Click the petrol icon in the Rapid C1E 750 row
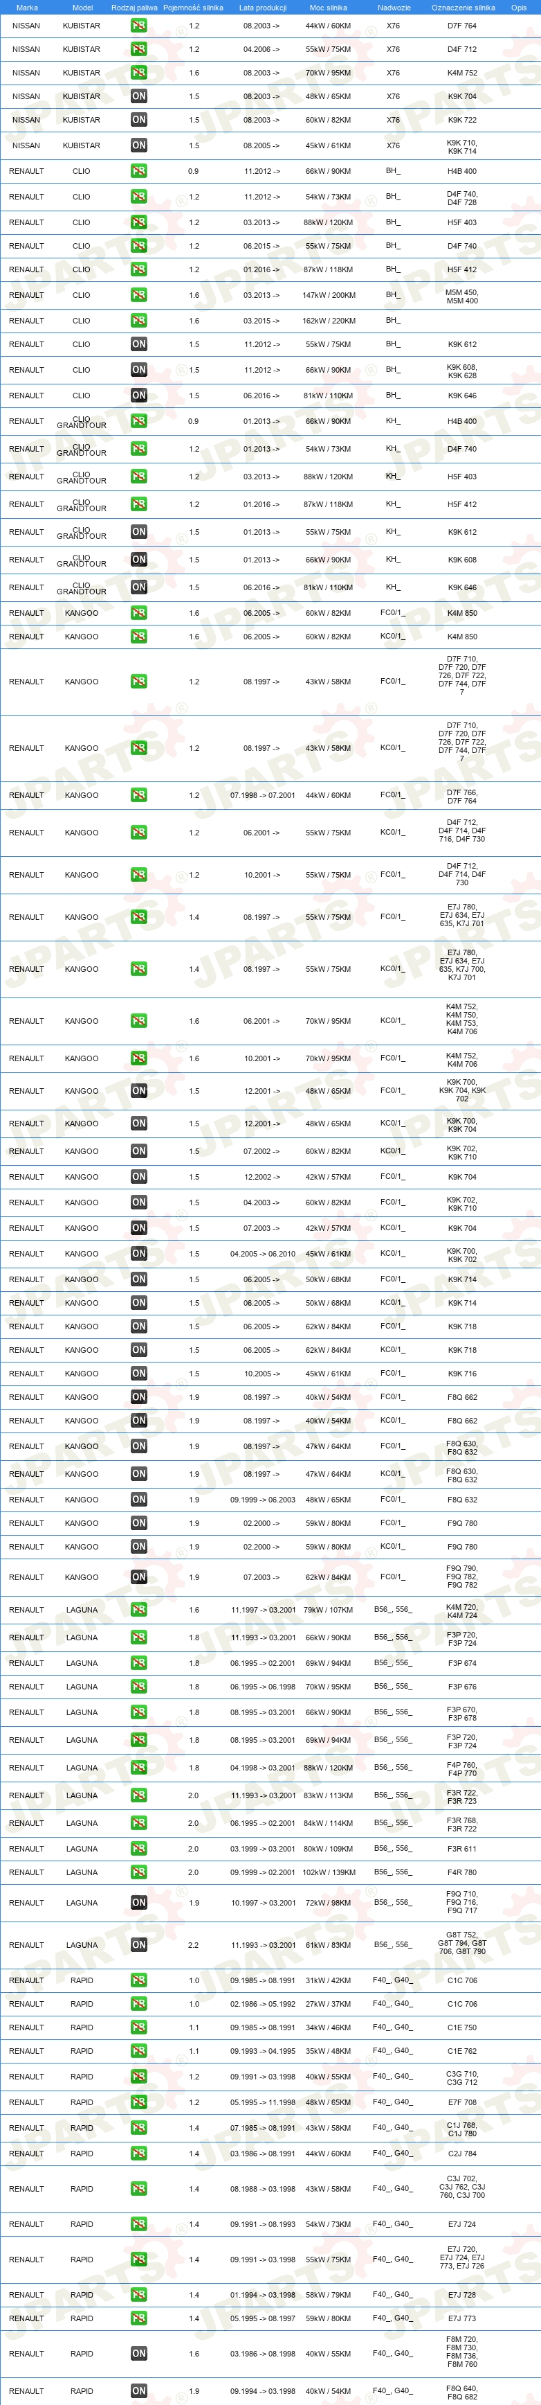 click(x=138, y=2027)
